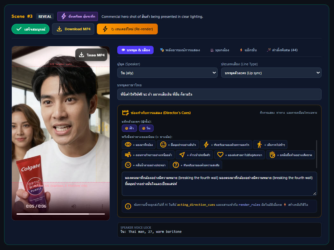This screenshot has width=334, height=250.
Task: Click the orange Re-render button
Action: point(127,29)
